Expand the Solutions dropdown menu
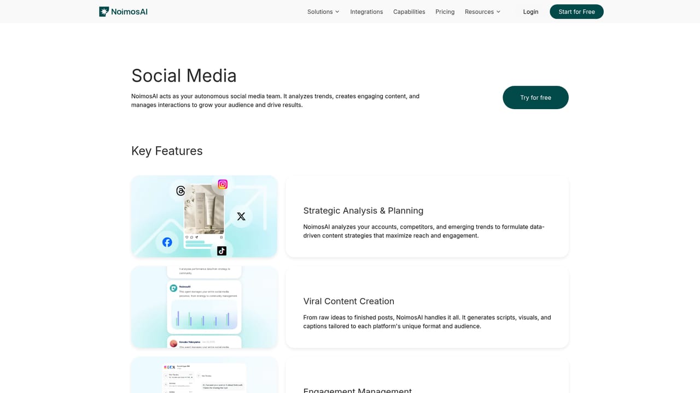Viewport: 700px width, 393px height. (x=323, y=11)
